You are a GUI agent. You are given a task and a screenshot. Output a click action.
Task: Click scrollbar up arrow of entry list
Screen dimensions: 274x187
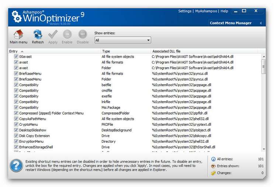[x=264, y=57]
